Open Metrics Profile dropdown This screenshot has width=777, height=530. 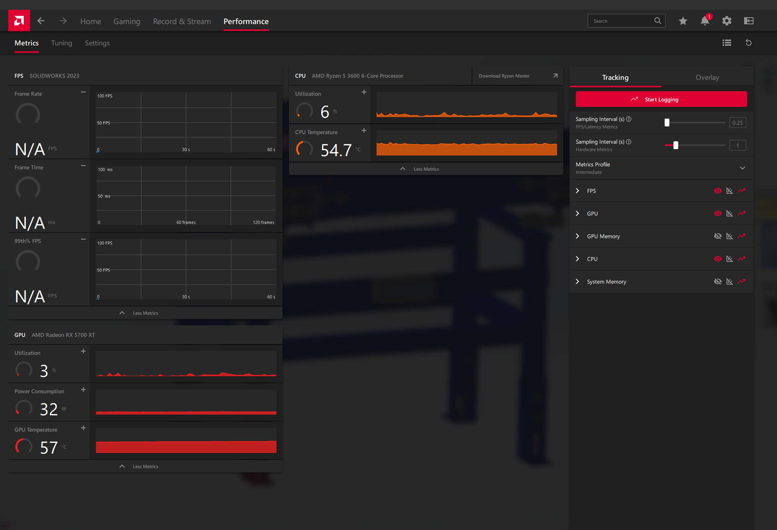(x=742, y=168)
